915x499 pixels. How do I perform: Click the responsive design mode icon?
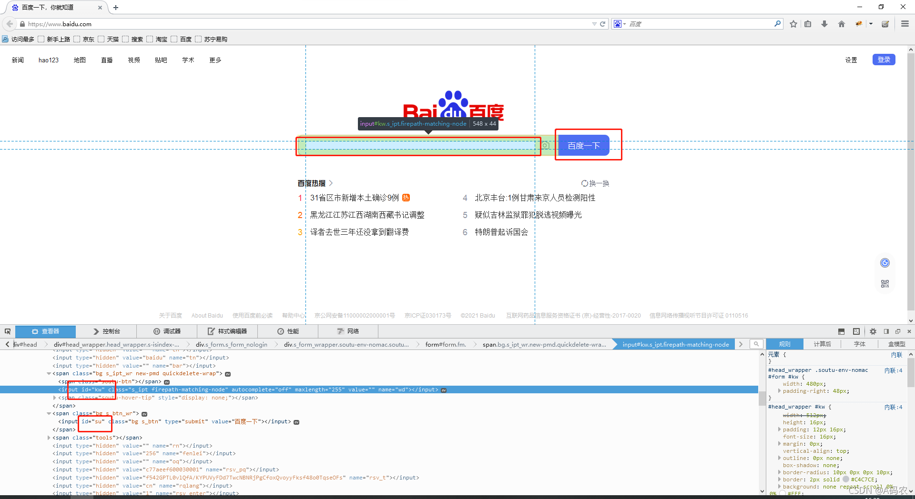click(856, 331)
